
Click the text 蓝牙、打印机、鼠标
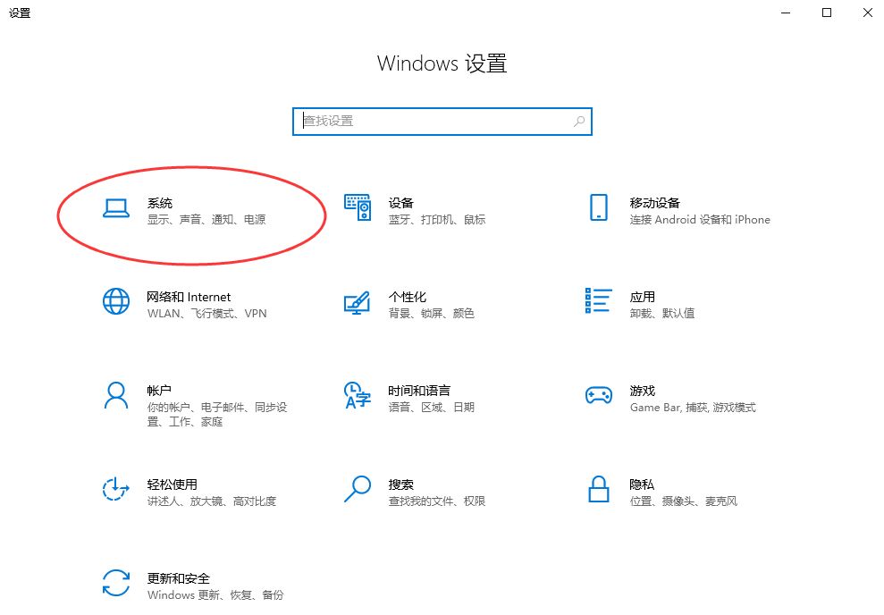tap(437, 220)
